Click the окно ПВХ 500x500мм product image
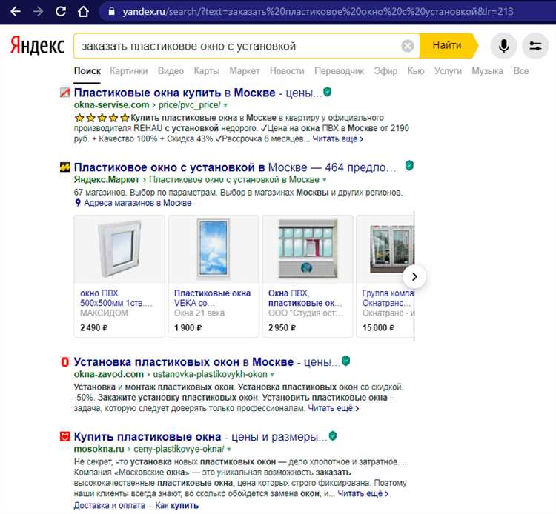The height and width of the screenshot is (514, 556). coord(119,249)
